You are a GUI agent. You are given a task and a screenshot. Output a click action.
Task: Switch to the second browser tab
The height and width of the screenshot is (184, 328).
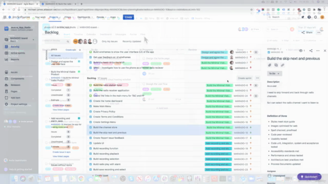[59, 4]
